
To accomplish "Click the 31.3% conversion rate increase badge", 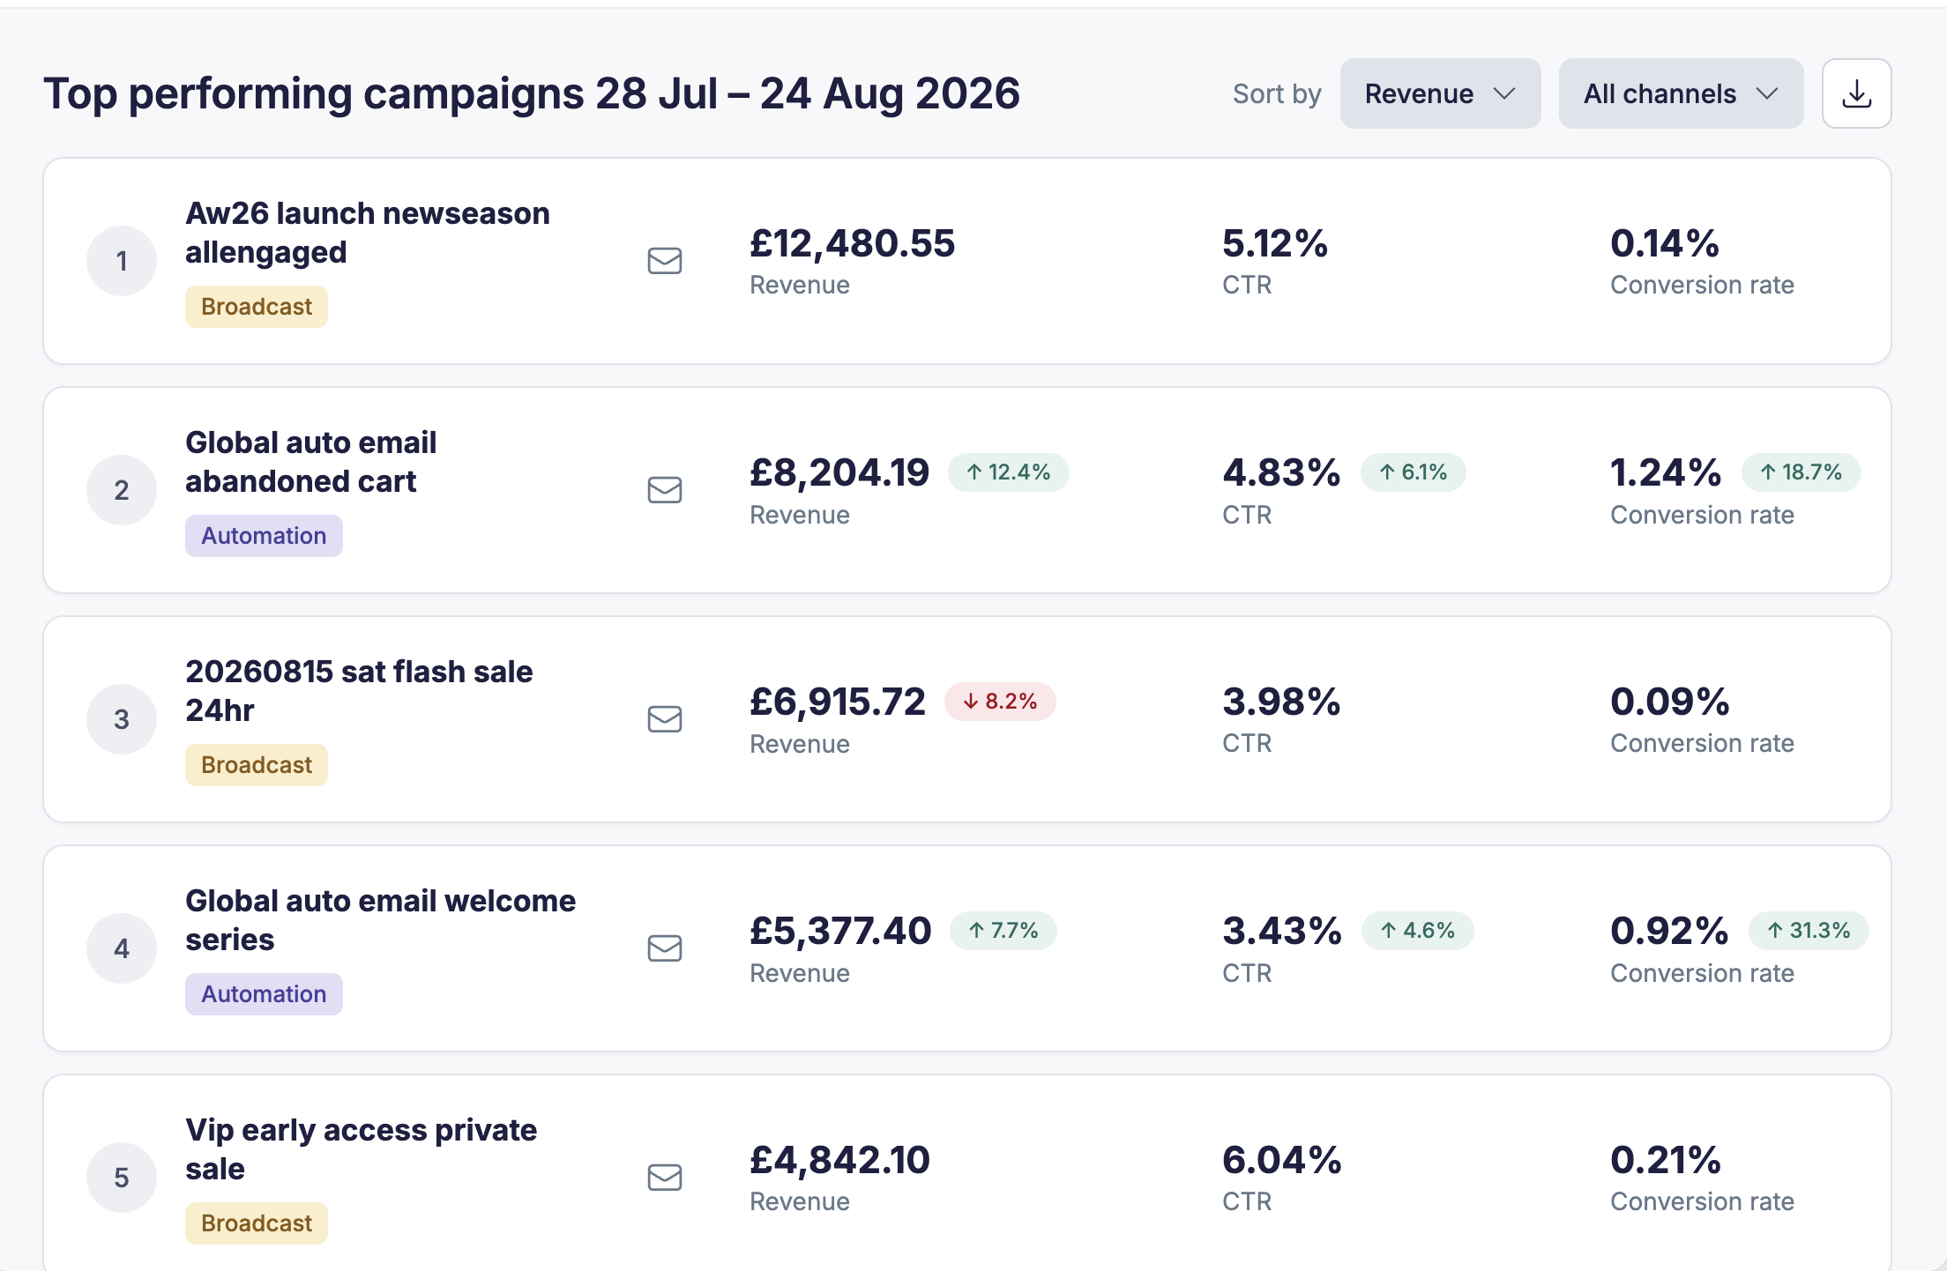I will 1809,931.
